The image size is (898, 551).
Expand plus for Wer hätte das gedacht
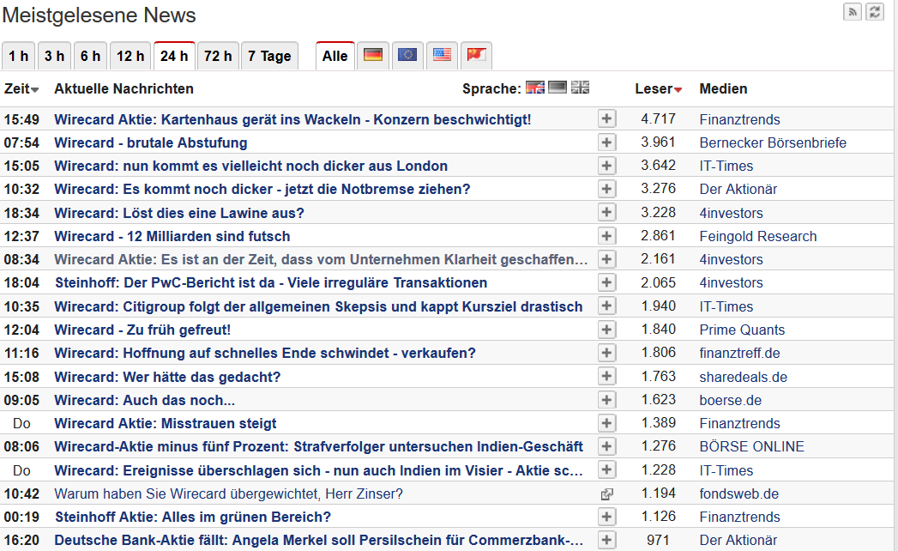click(x=606, y=376)
